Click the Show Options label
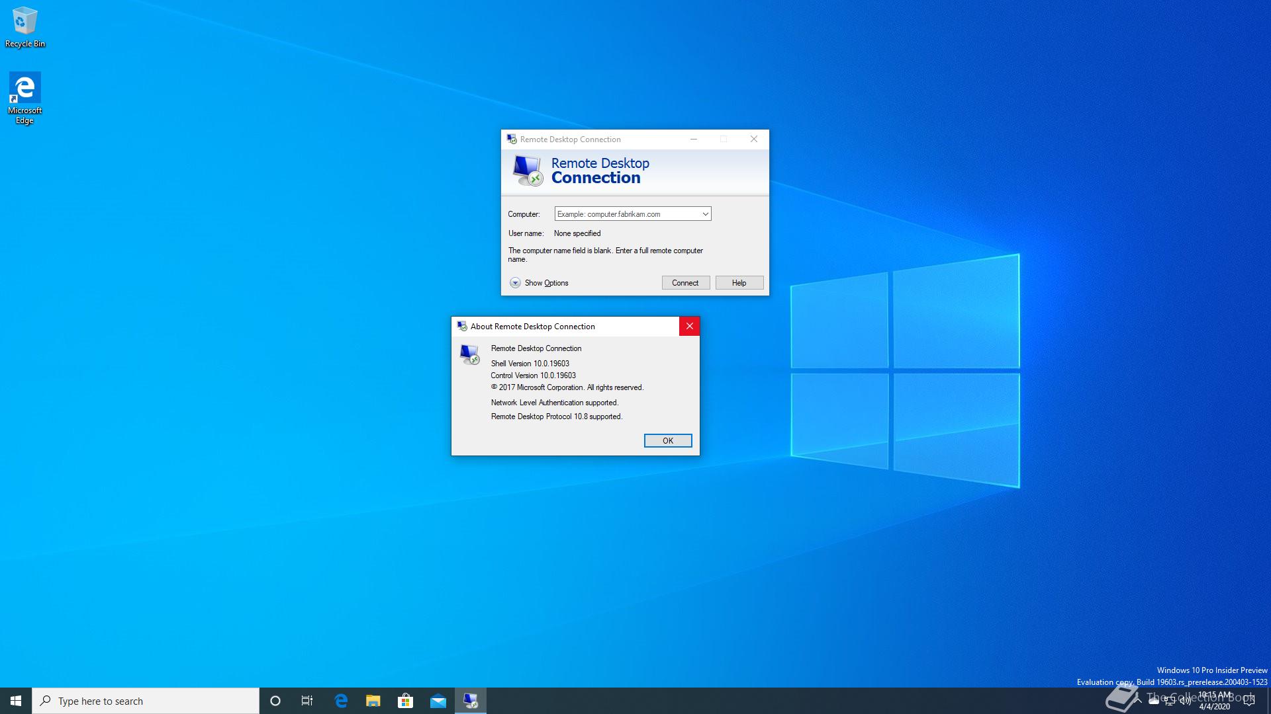This screenshot has height=714, width=1271. [x=546, y=283]
